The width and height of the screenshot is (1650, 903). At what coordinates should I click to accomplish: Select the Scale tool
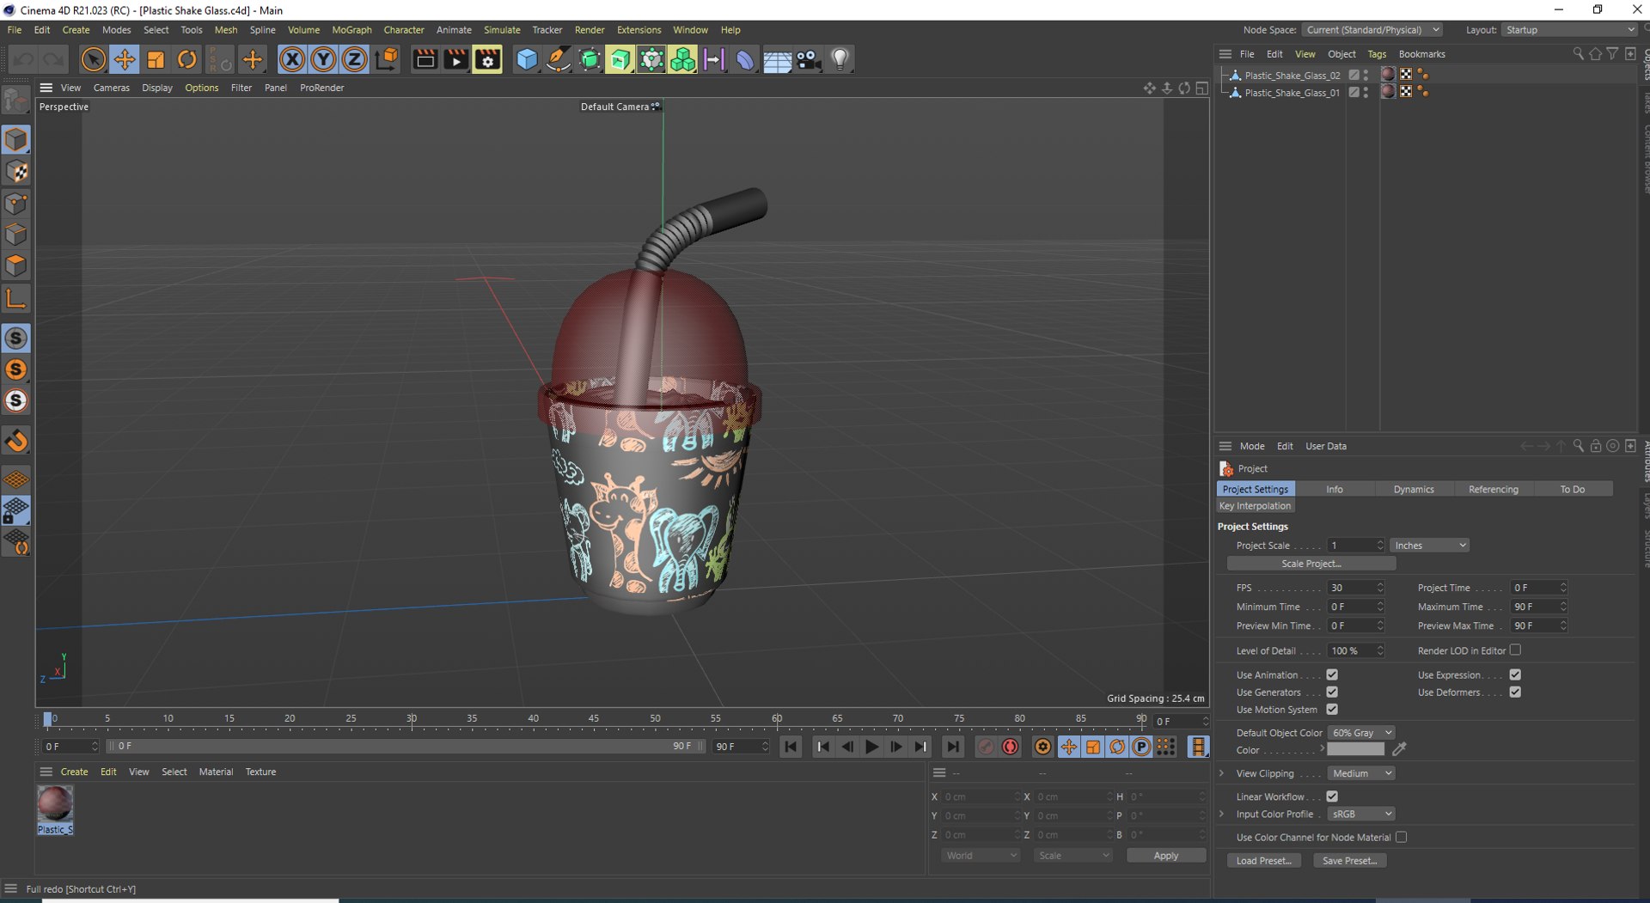(x=156, y=59)
